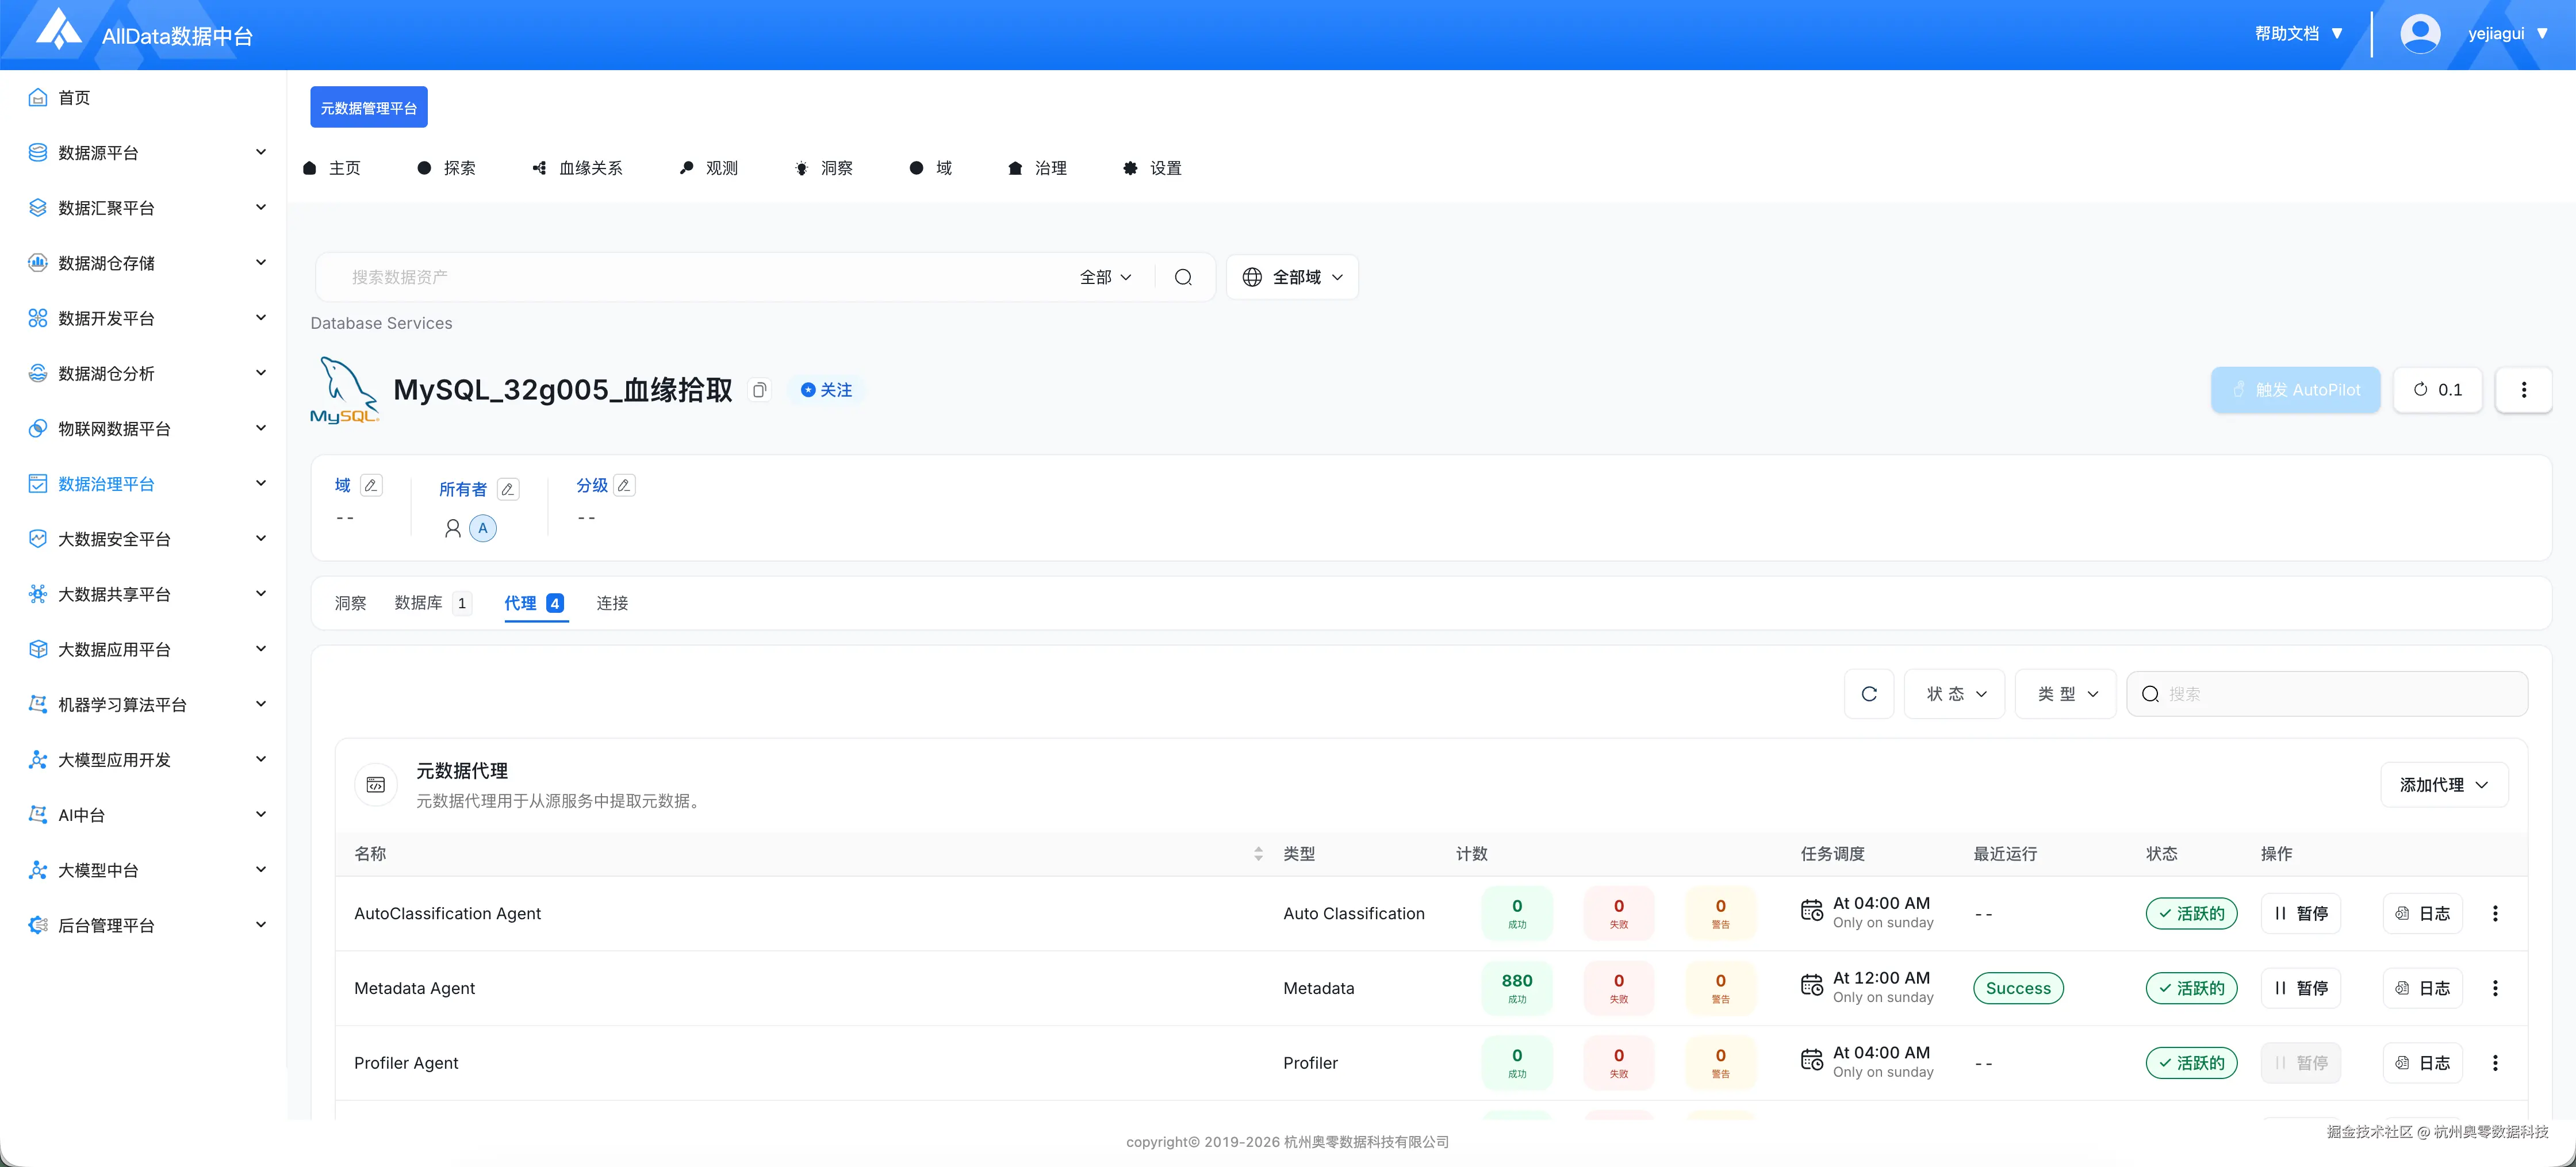Viewport: 2576px width, 1167px height.
Task: Click the 元数据管理平台 button
Action: click(x=369, y=107)
